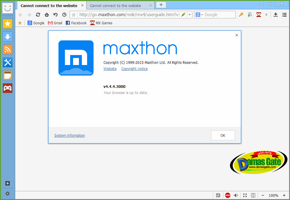Switch rendering core via lightning icon

pos(183,15)
